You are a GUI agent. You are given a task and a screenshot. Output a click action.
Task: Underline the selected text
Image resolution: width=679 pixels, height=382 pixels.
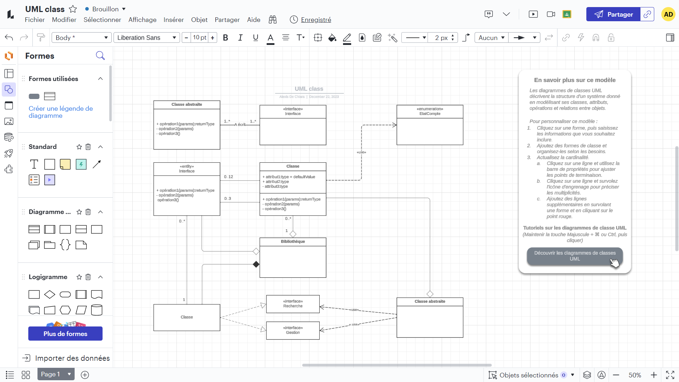255,37
